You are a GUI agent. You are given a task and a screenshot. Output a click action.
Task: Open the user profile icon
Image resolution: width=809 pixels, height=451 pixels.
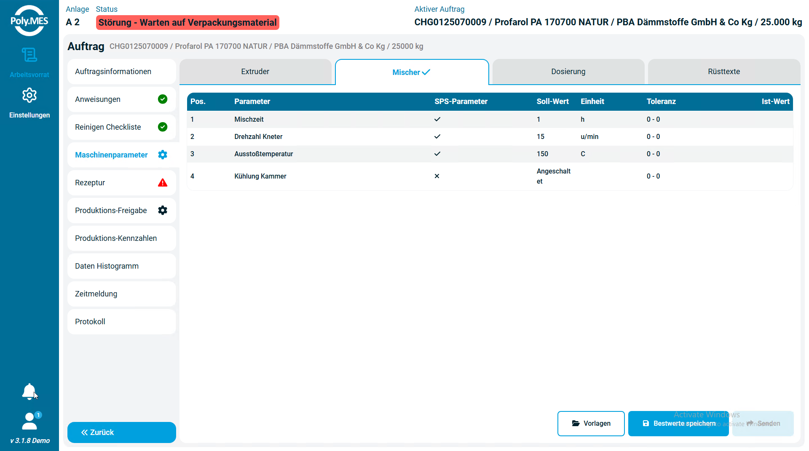[x=30, y=421]
